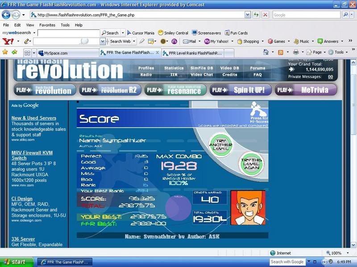Click the Print icon in command bar

[x=295, y=53]
